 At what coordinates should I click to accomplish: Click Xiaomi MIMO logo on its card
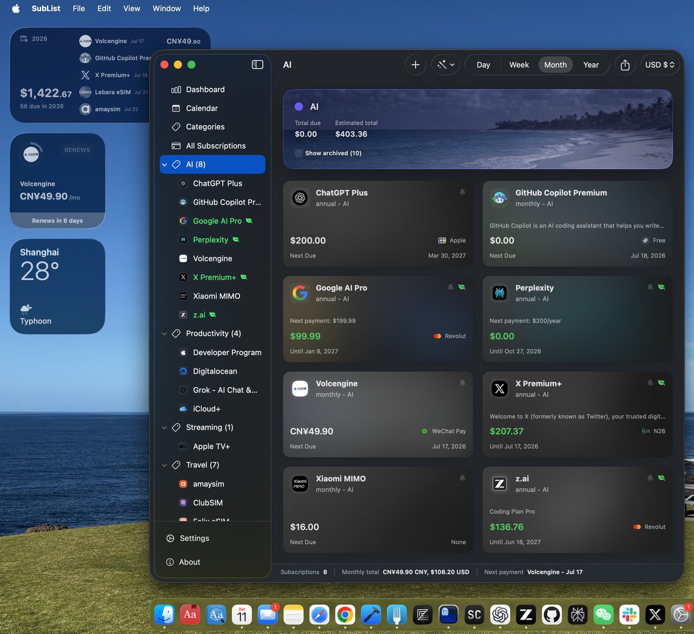coord(300,484)
